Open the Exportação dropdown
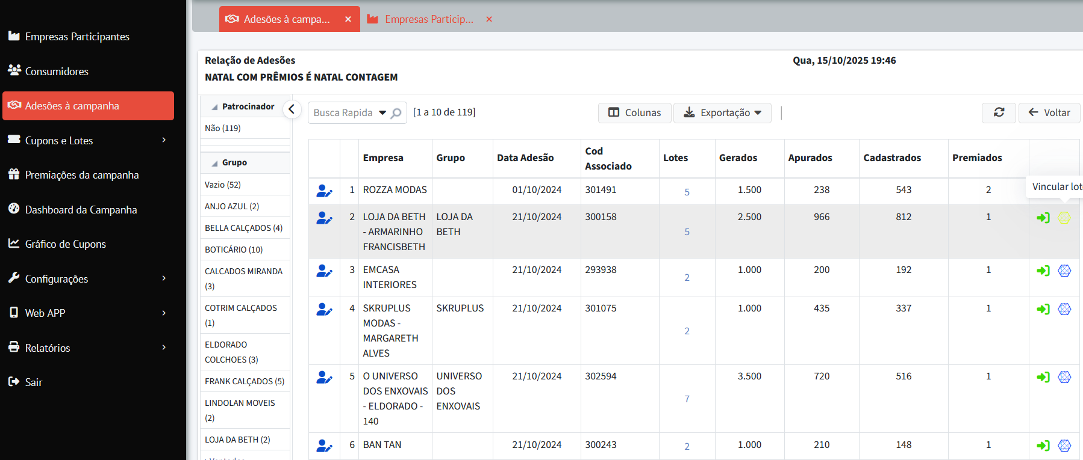This screenshot has height=460, width=1083. coord(722,113)
